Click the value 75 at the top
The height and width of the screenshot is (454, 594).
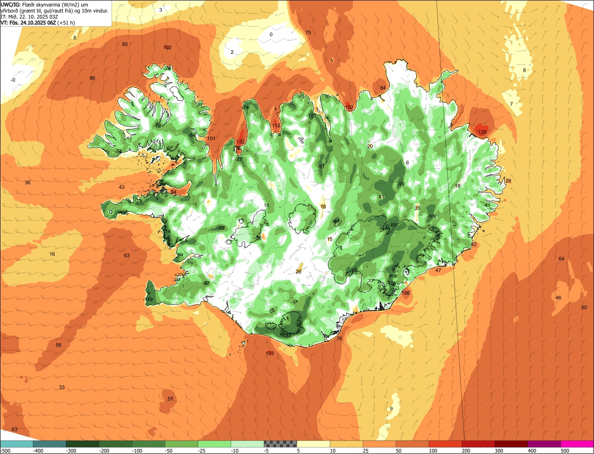click(x=308, y=32)
